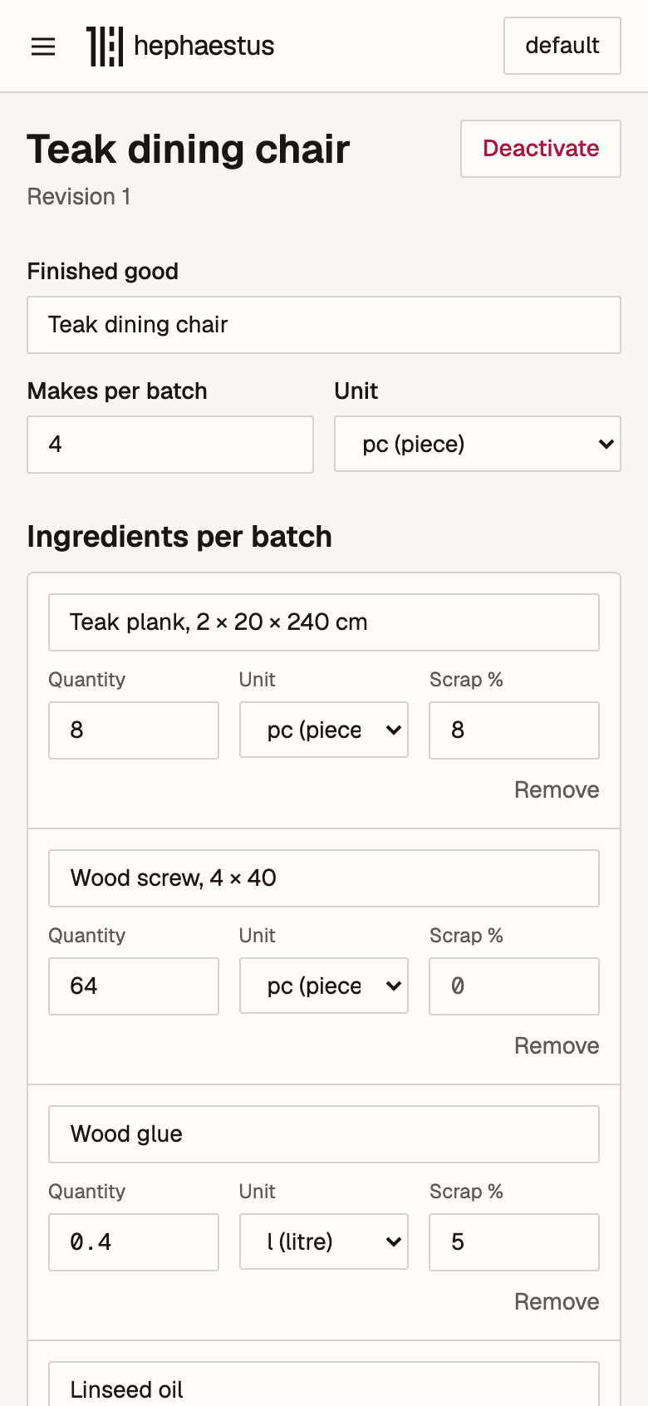648x1406 pixels.
Task: Open the default workspace button
Action: [562, 46]
